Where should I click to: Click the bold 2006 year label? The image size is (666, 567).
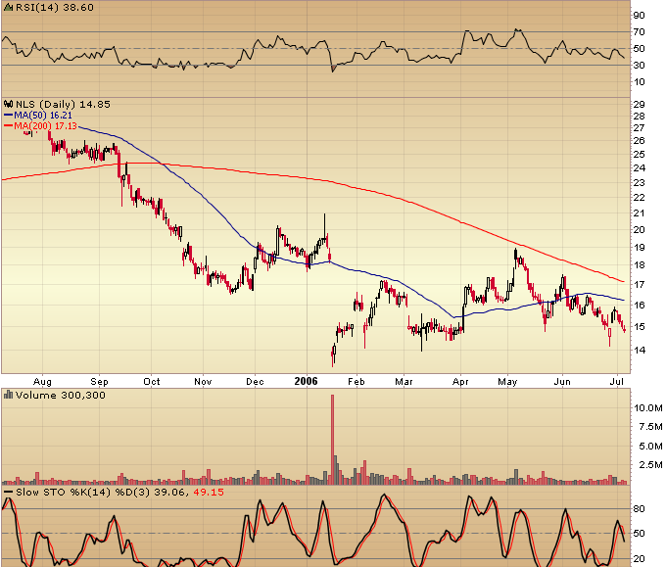[307, 381]
